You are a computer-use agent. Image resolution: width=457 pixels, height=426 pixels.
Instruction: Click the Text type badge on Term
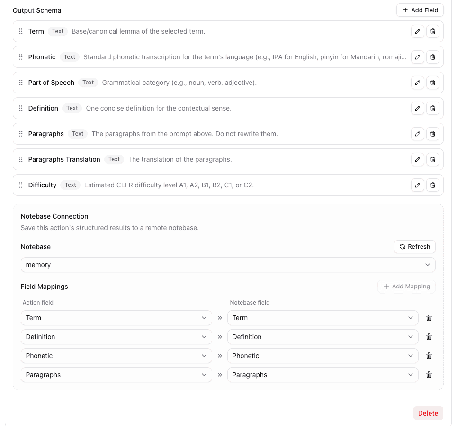point(58,31)
